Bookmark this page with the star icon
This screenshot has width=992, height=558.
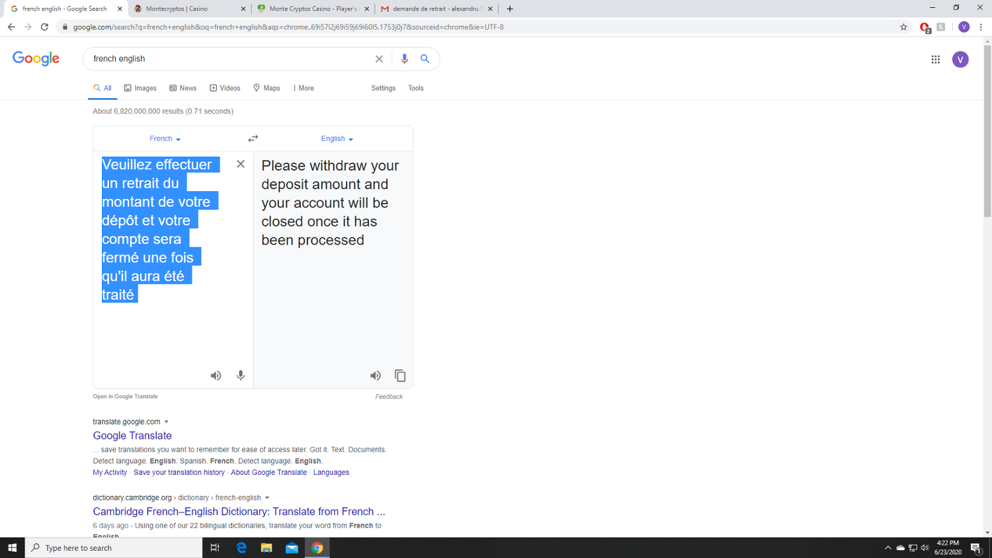[x=903, y=27]
